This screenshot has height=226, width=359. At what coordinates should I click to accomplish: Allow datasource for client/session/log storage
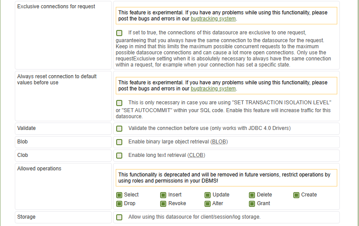coord(119,217)
